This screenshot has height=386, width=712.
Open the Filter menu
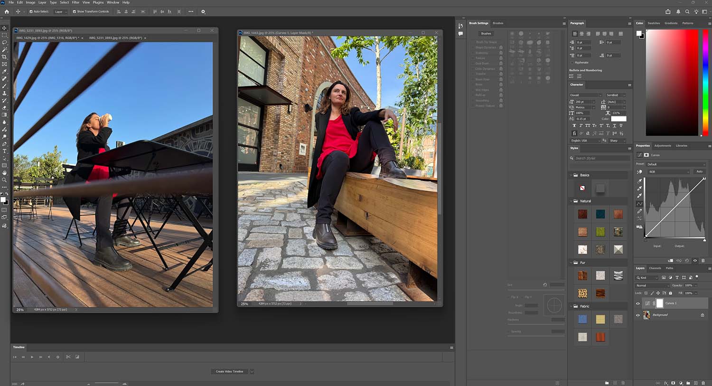(x=75, y=2)
